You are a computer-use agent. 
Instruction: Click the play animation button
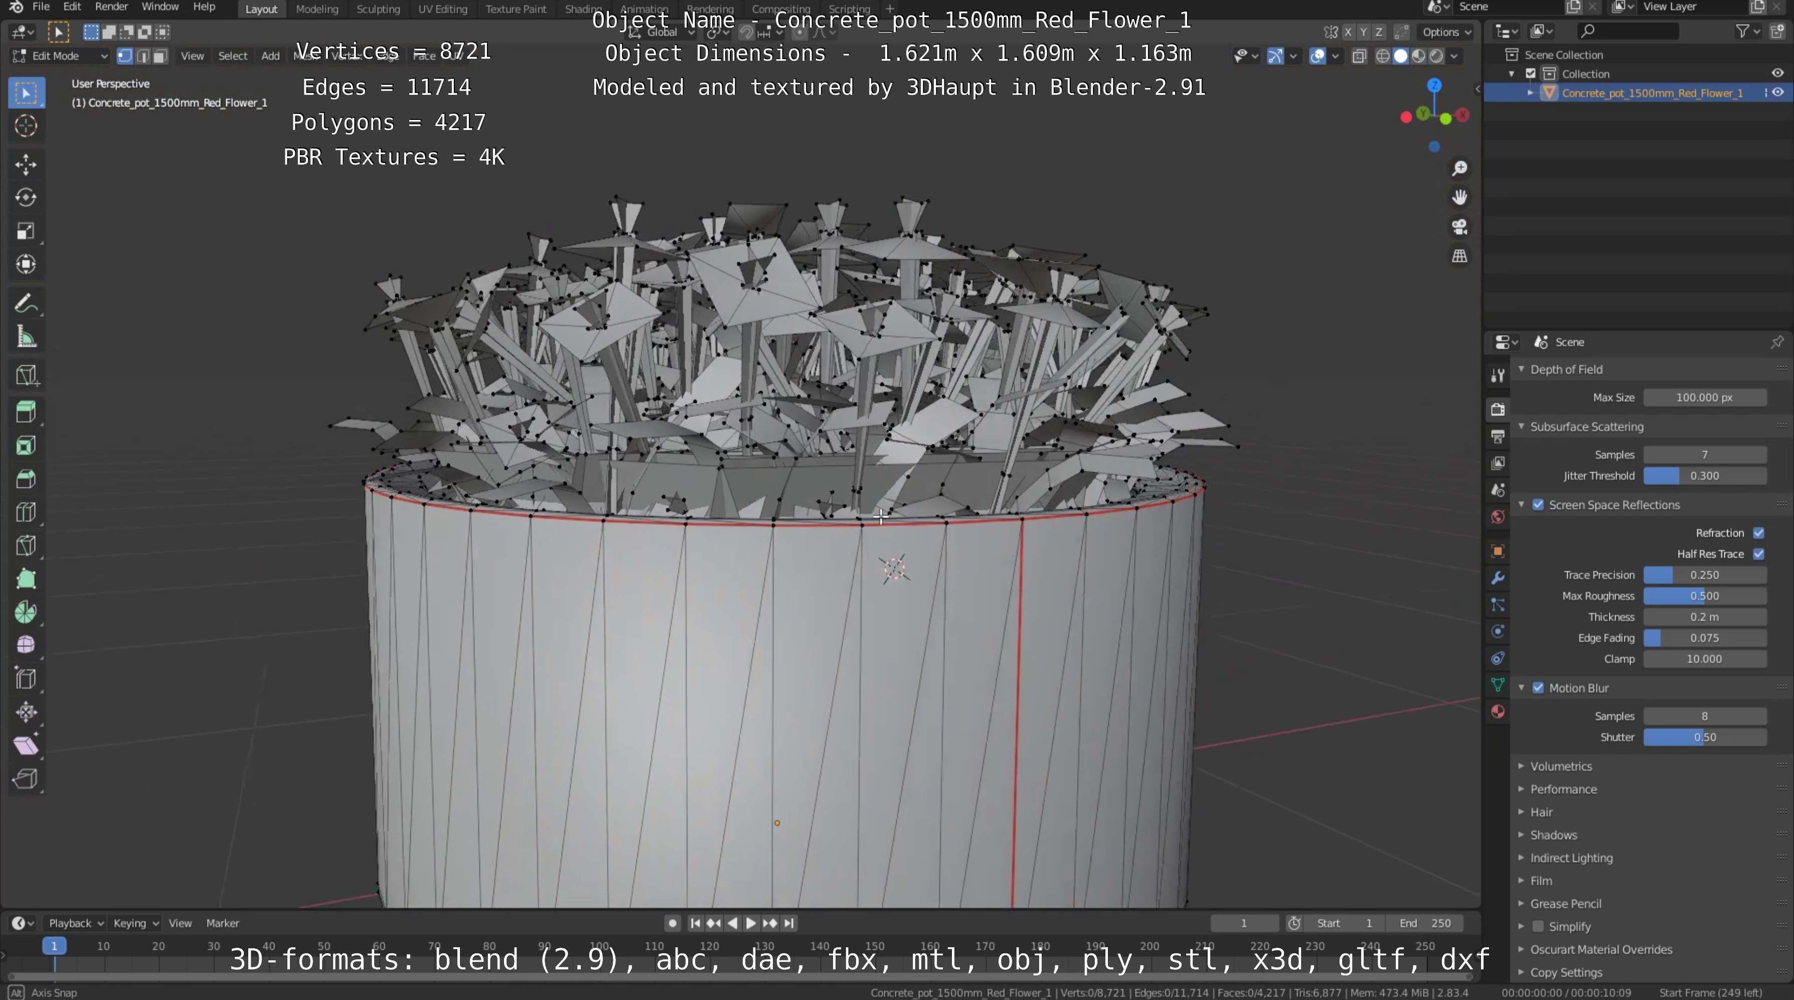coord(751,923)
